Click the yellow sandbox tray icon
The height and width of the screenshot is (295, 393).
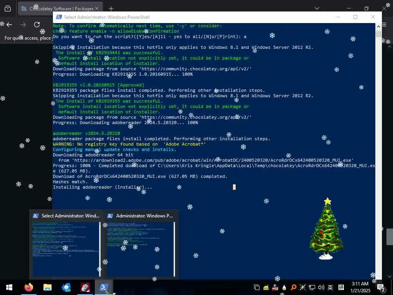tap(266, 287)
